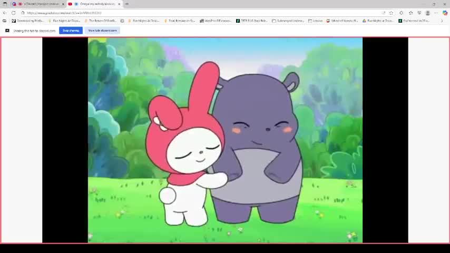Select the YouTube video tab

95,4
